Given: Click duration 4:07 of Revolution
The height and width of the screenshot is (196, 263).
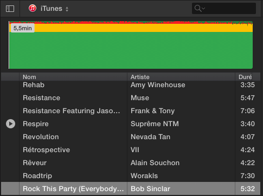Looking at the screenshot, I should 247,137.
